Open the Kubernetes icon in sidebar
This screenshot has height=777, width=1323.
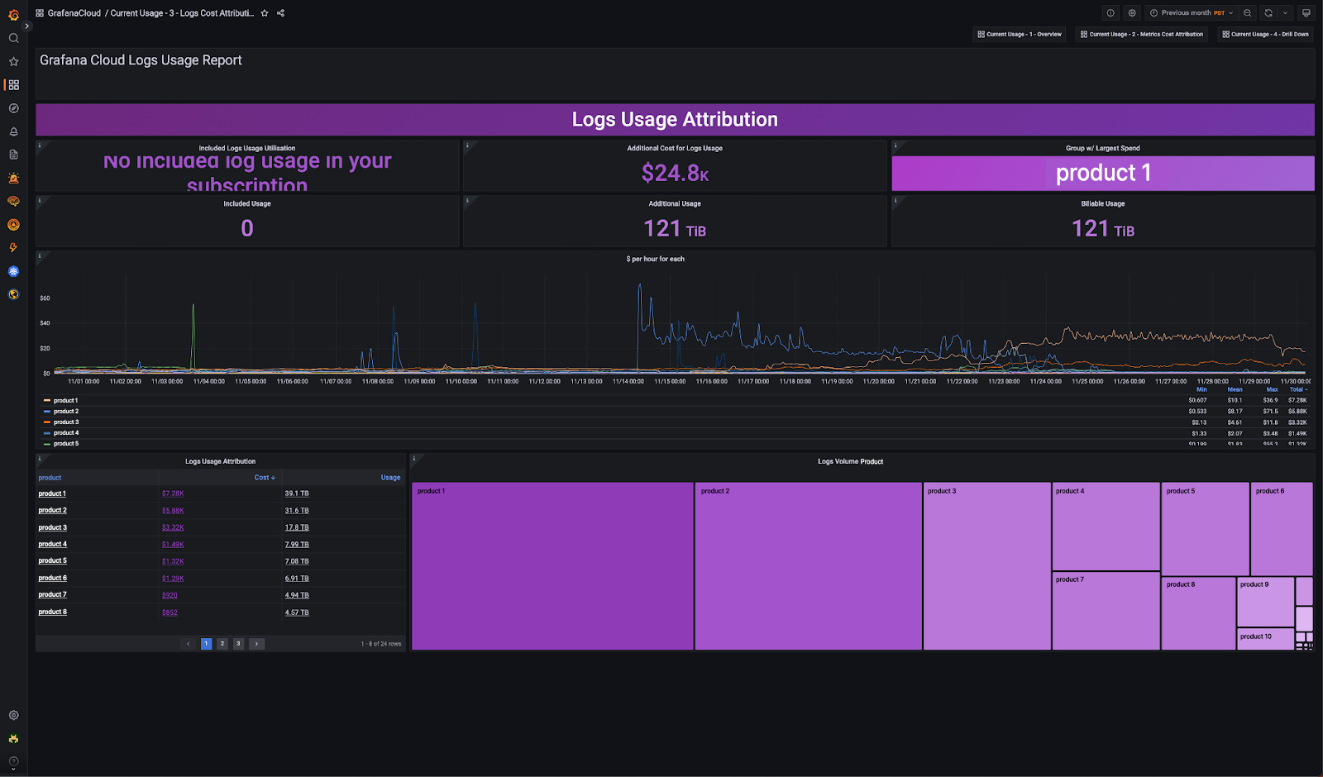pyautogui.click(x=13, y=271)
